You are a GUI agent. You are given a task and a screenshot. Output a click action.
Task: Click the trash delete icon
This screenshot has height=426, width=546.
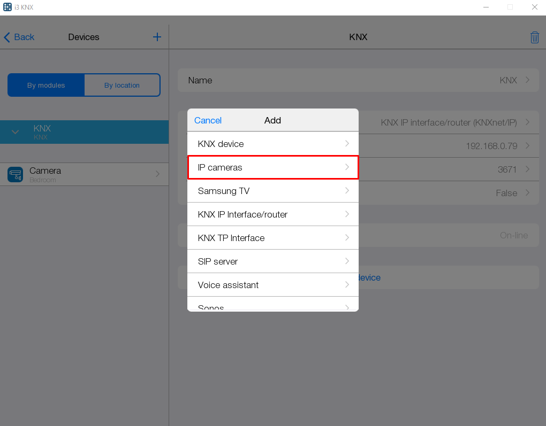click(x=534, y=37)
